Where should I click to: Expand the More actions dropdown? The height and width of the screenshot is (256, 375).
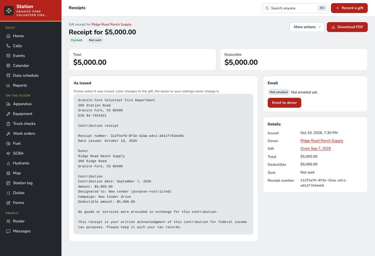pyautogui.click(x=307, y=27)
